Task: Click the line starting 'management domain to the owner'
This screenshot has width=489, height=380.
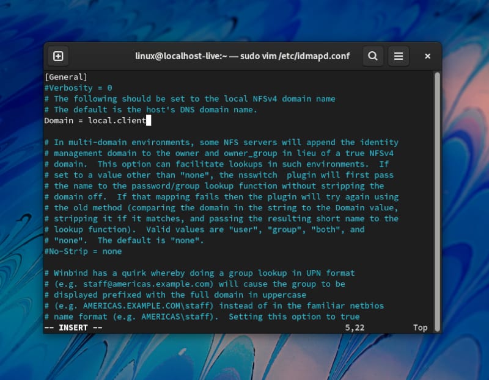Action: (219, 153)
